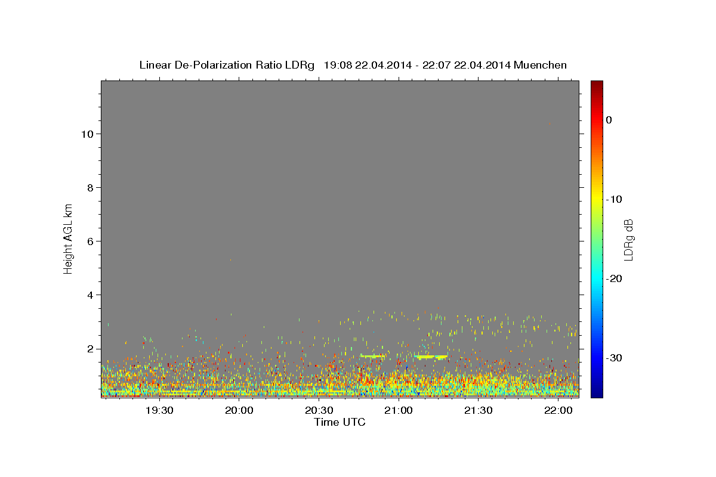This screenshot has width=716, height=477.
Task: Click the 'Time UTC' axis label
Action: coord(340,422)
